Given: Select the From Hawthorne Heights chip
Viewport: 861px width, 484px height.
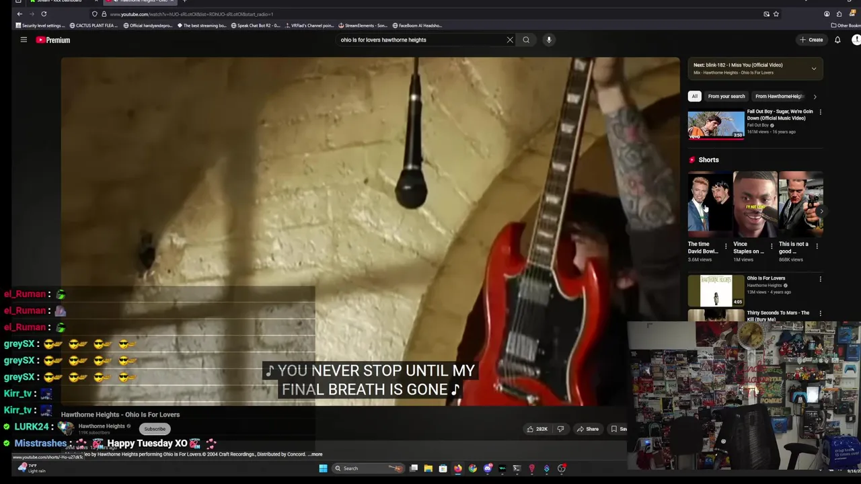Looking at the screenshot, I should (x=778, y=96).
